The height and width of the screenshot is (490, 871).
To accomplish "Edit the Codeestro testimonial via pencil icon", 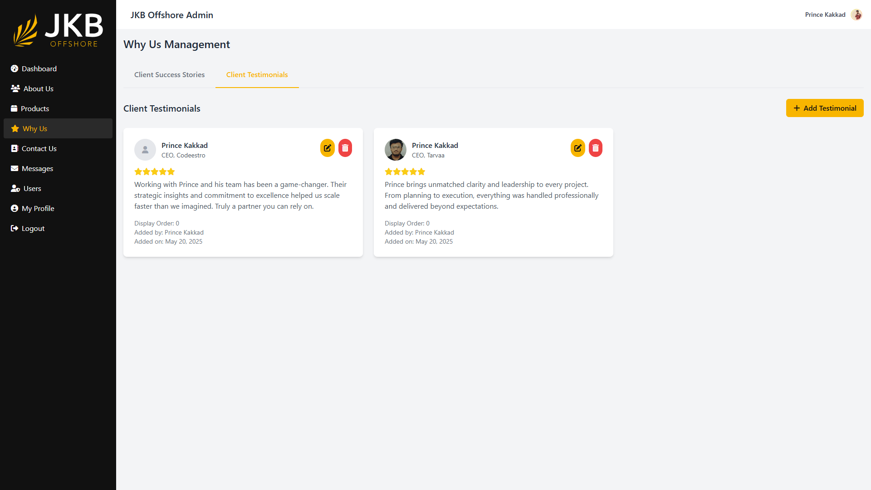I will [327, 148].
